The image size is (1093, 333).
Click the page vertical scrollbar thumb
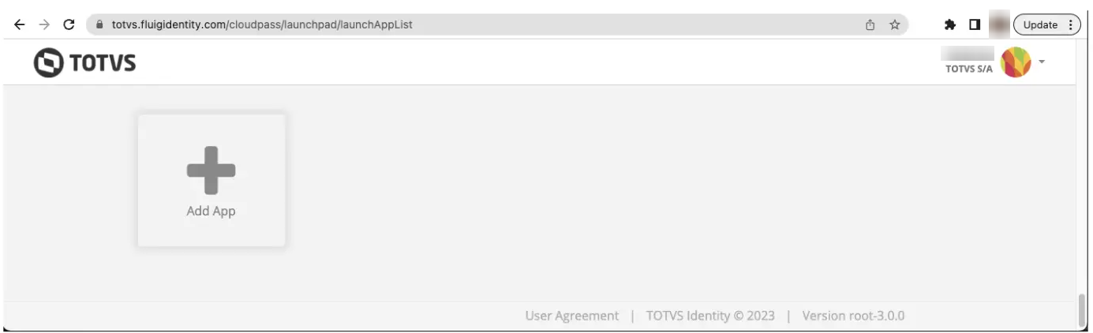click(1081, 310)
